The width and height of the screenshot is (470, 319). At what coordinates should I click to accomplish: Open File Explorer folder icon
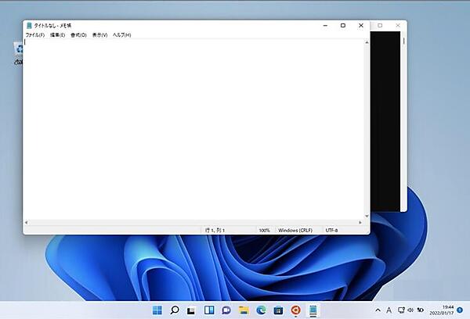click(x=244, y=310)
